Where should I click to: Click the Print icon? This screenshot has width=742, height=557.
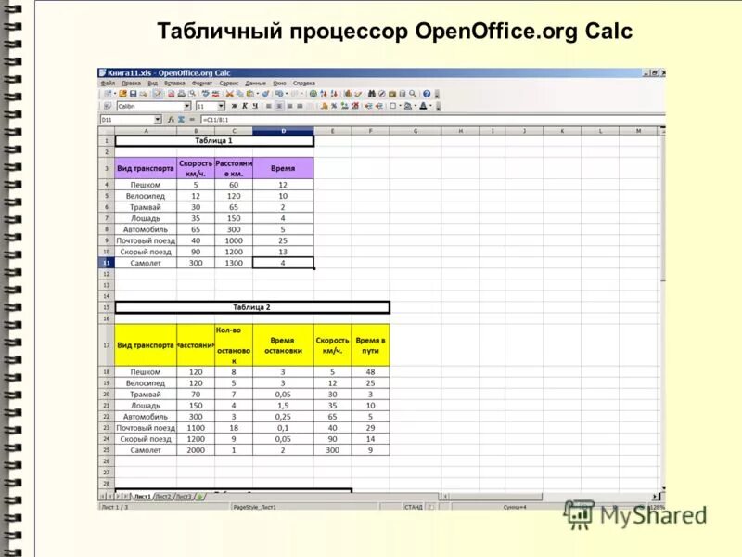tap(182, 93)
